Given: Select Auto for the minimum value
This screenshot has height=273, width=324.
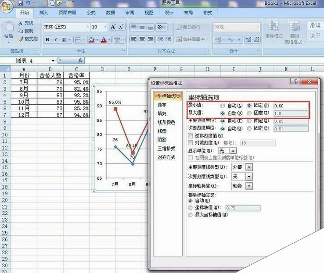Looking at the screenshot, I should pos(223,106).
